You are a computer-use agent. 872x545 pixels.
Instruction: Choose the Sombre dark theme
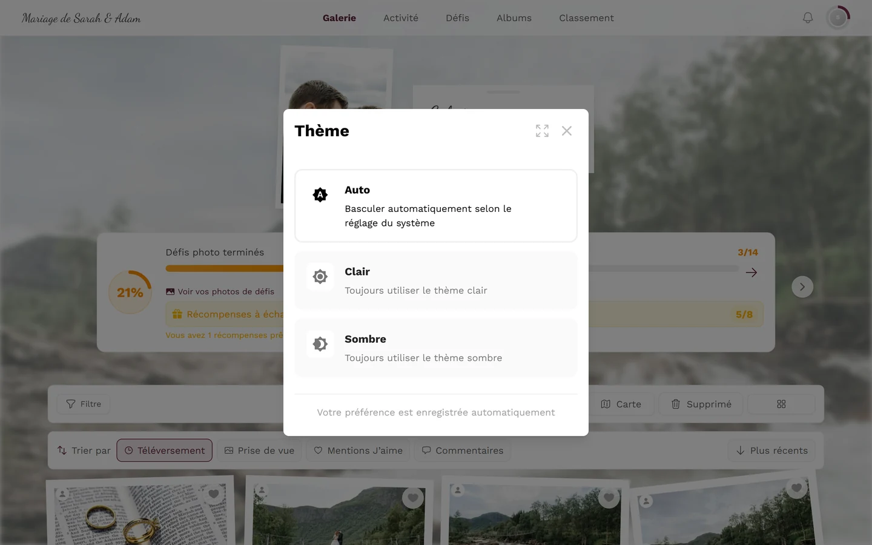point(436,348)
